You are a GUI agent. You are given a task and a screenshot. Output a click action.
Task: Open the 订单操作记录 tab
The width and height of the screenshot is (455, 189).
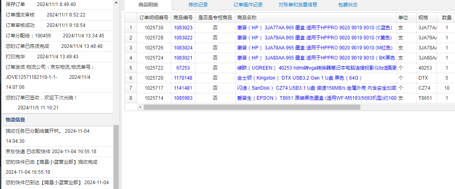click(248, 5)
